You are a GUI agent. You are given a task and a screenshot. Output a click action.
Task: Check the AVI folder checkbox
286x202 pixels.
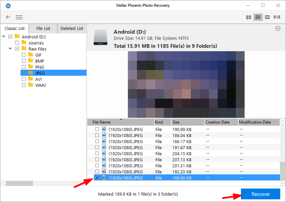point(24,79)
